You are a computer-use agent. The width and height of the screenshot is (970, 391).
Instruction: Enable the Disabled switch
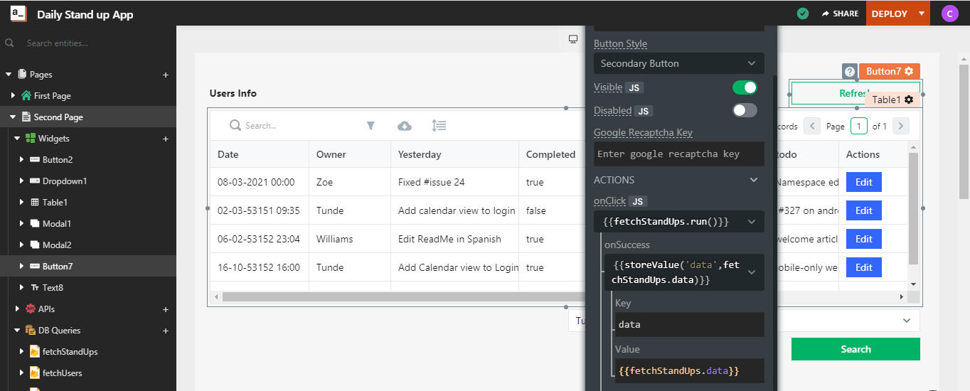[x=745, y=110]
